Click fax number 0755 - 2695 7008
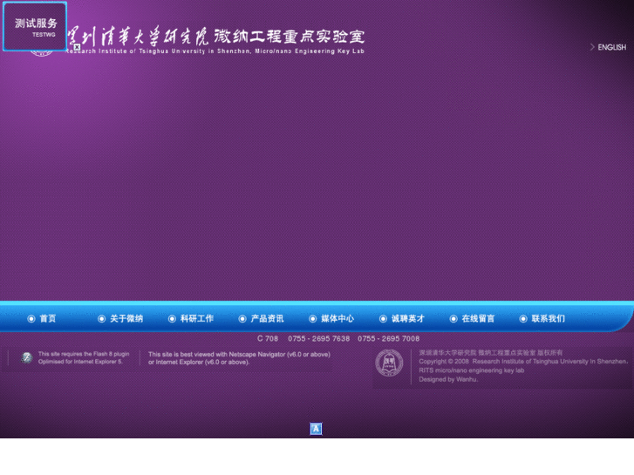 point(389,338)
